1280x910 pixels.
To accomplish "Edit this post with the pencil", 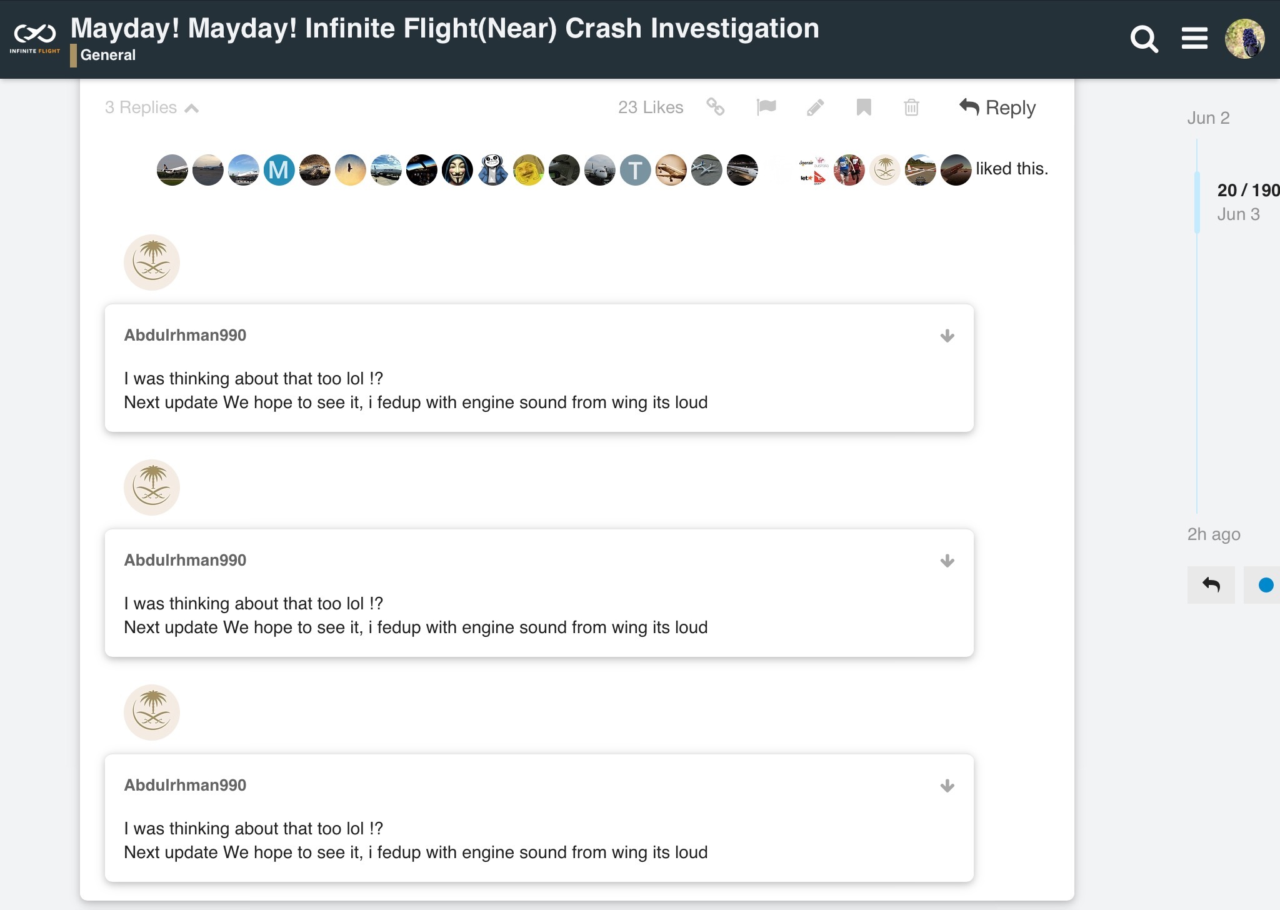I will point(815,107).
